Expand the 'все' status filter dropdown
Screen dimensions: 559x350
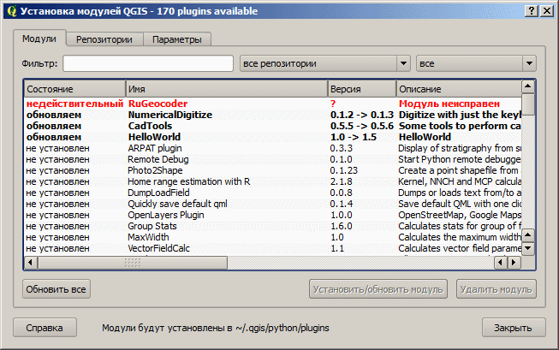(x=476, y=63)
